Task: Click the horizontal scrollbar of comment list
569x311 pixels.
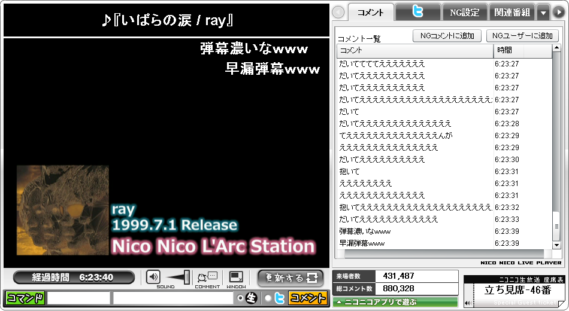Action: coord(444,254)
